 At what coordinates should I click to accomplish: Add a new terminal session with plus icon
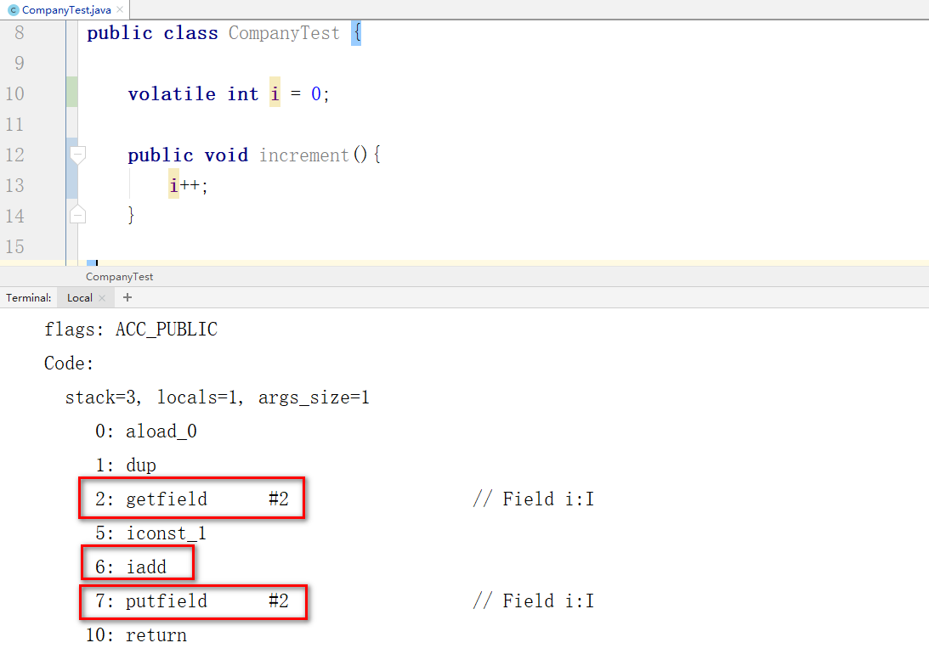coord(127,297)
